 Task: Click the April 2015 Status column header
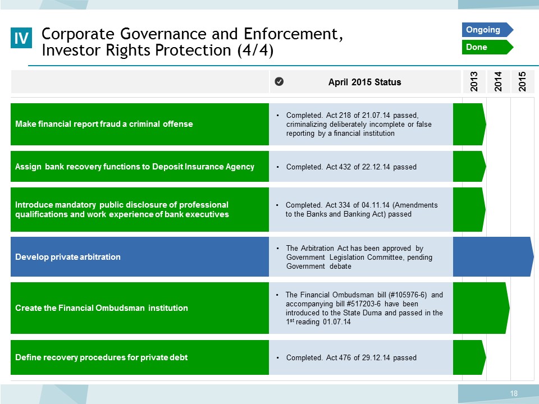click(x=365, y=82)
